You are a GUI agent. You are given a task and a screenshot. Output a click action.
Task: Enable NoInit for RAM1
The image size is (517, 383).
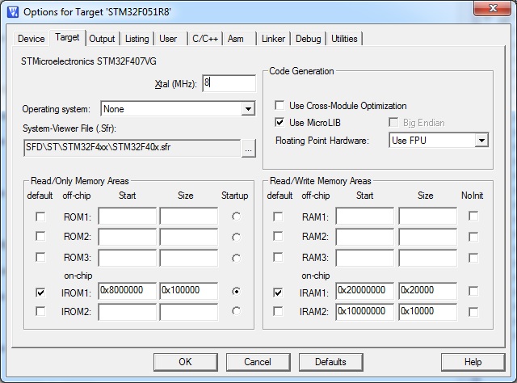tap(473, 216)
